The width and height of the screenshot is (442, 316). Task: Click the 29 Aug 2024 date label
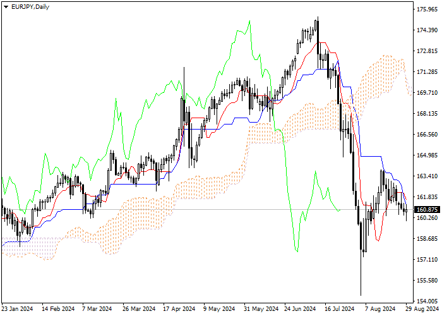[422, 309]
